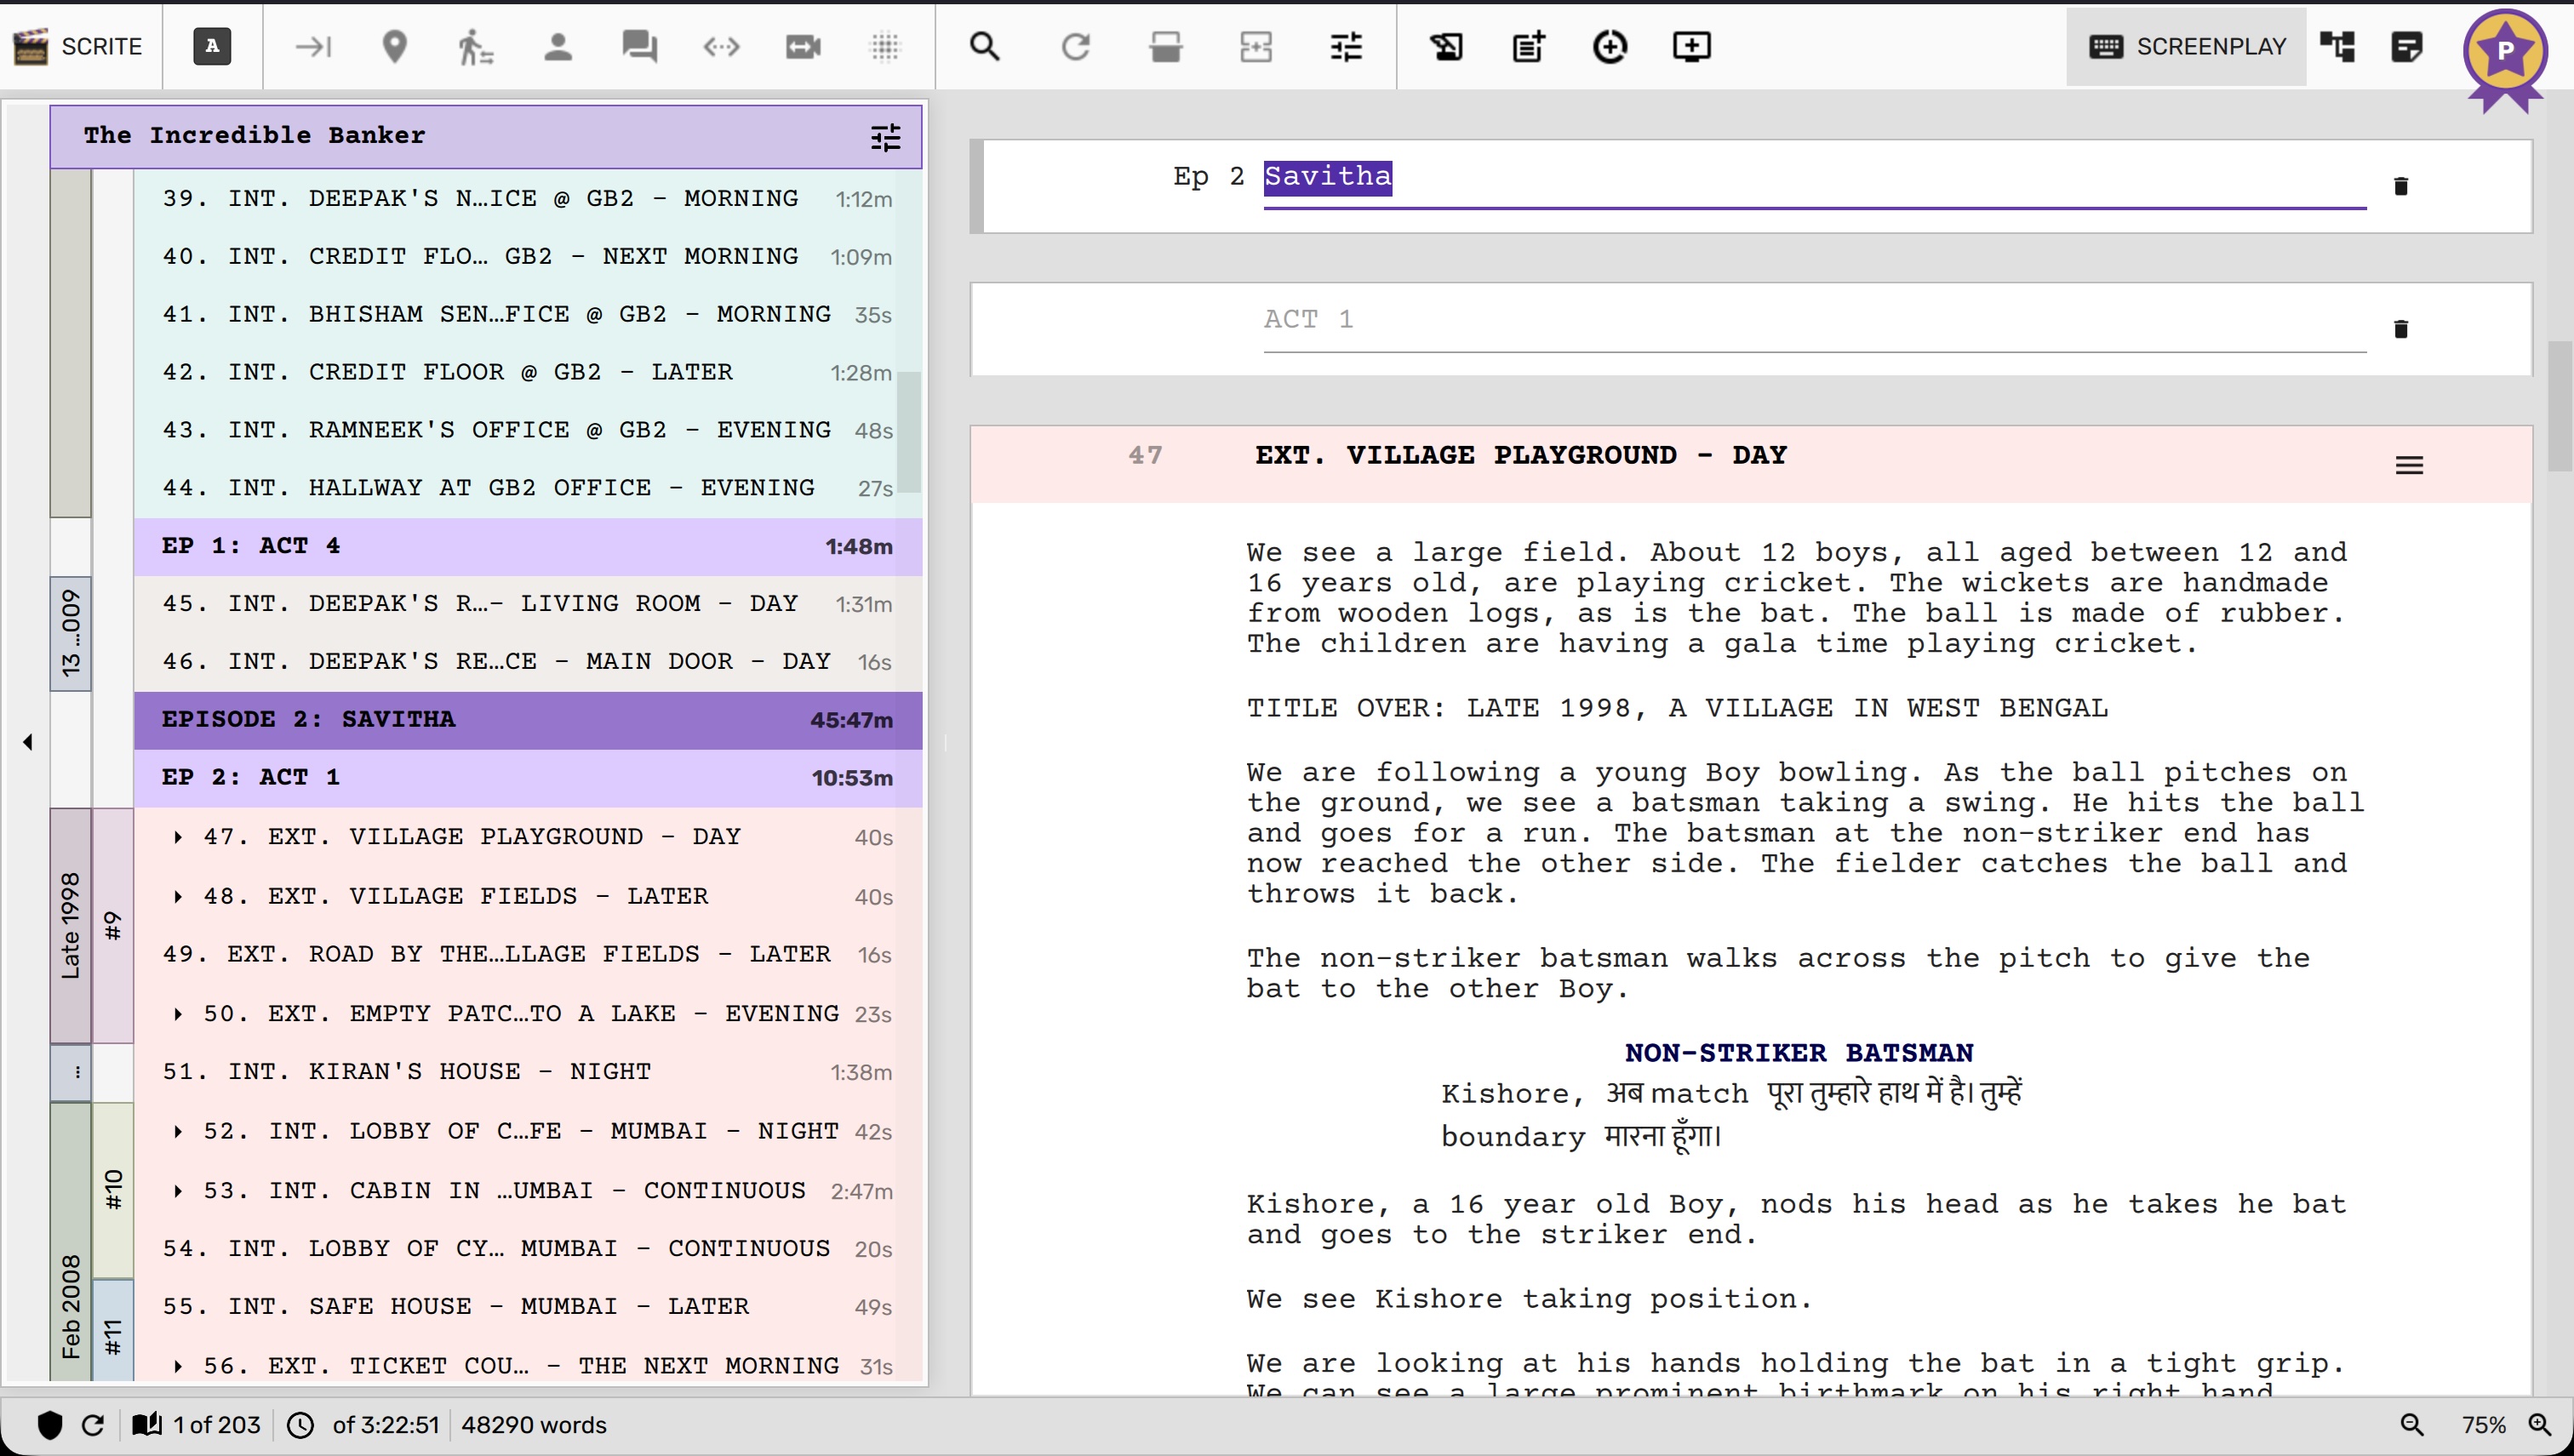The height and width of the screenshot is (1456, 2574).
Task: Expand scene 47 Village Playground in list
Action: coord(178,837)
